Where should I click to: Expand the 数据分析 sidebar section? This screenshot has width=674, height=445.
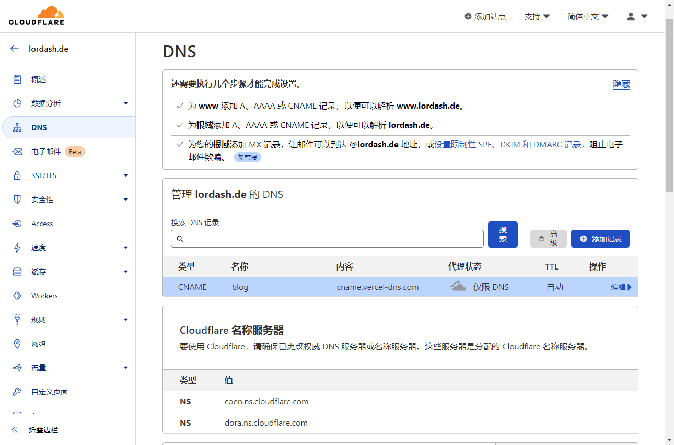point(126,103)
